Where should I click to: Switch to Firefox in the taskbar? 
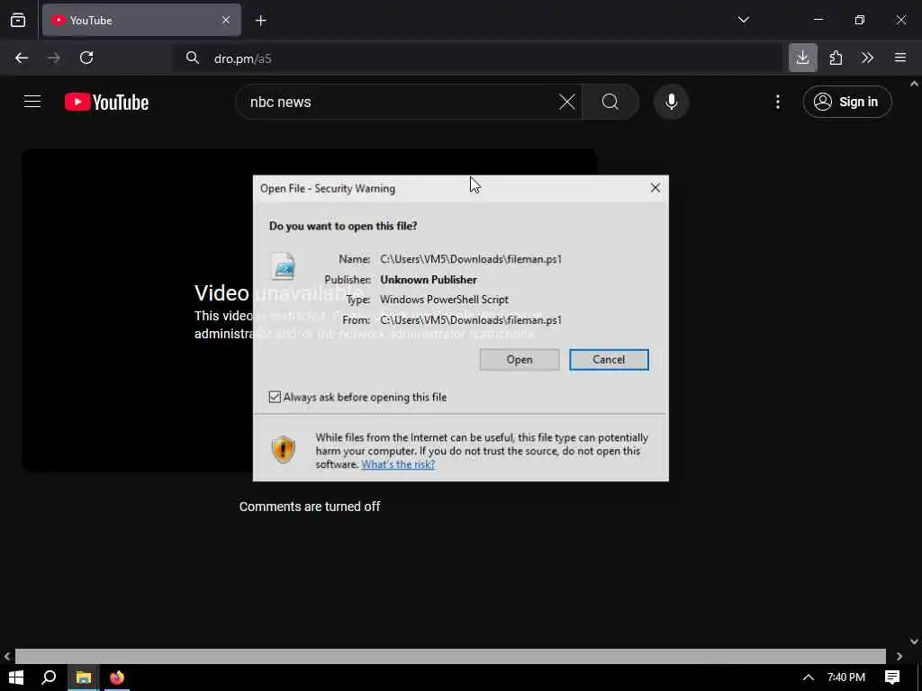(x=117, y=678)
